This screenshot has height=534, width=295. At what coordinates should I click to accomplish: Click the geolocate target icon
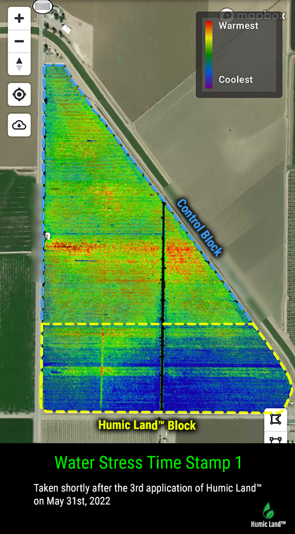pos(19,94)
